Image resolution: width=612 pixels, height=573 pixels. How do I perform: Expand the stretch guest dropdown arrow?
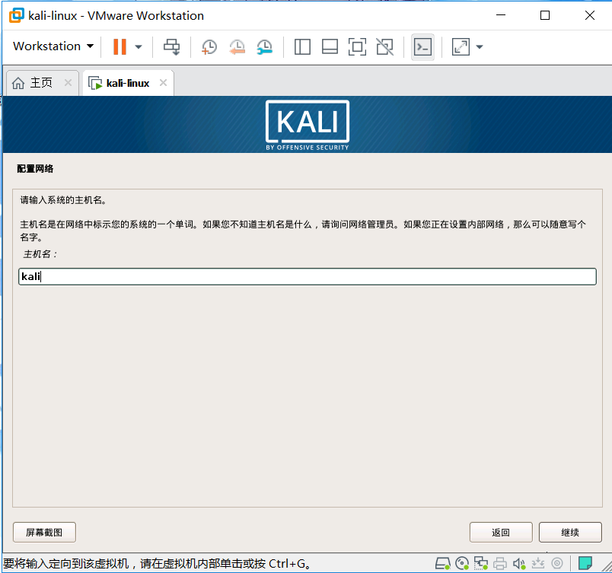480,47
